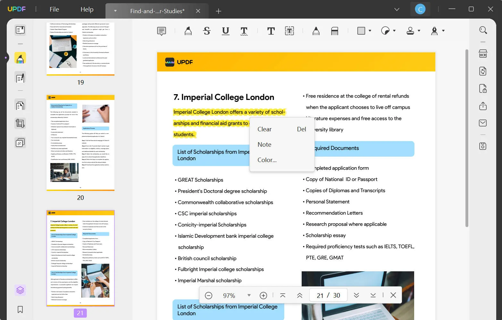Image resolution: width=502 pixels, height=320 pixels.
Task: Select the page 21 thumbnail
Action: pos(80,258)
